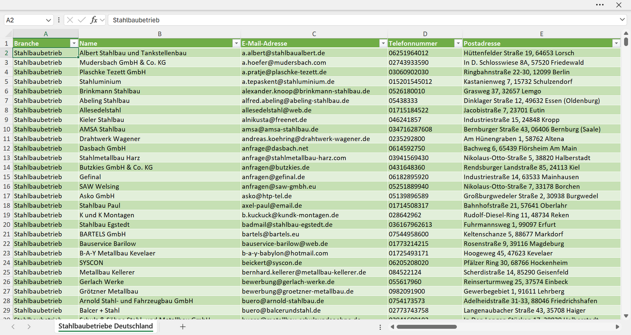
Task: Cancel the formula entry X icon
Action: [x=70, y=20]
